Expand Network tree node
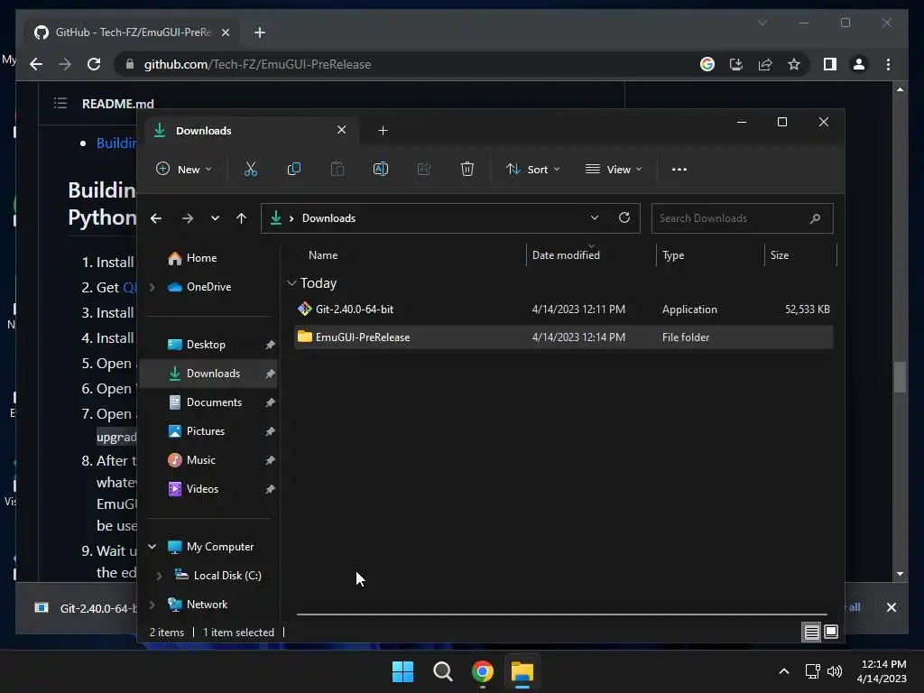924x693 pixels. tap(152, 605)
